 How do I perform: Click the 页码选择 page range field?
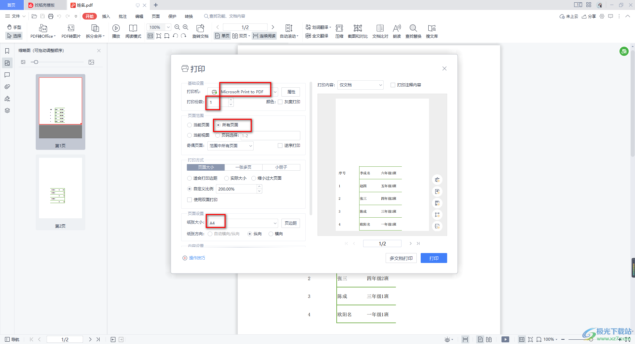[270, 136]
